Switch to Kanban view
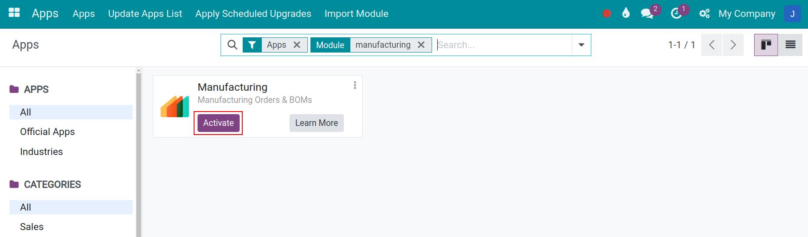808x237 pixels. coord(766,45)
